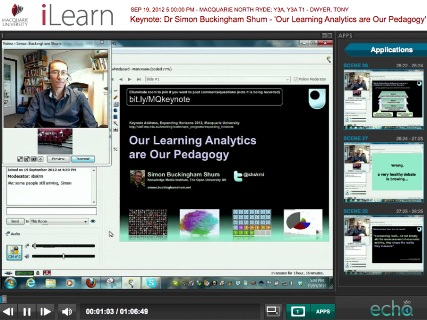
Task: Click the Firefox icon in taskbar
Action: coord(90,283)
